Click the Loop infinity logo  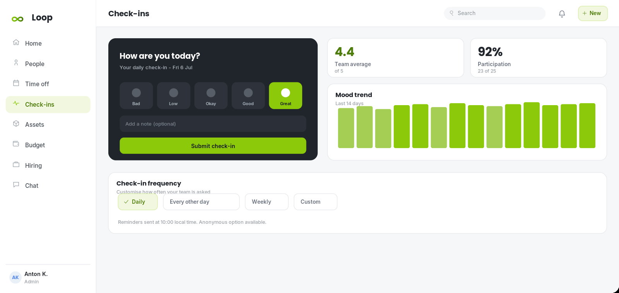pos(17,19)
